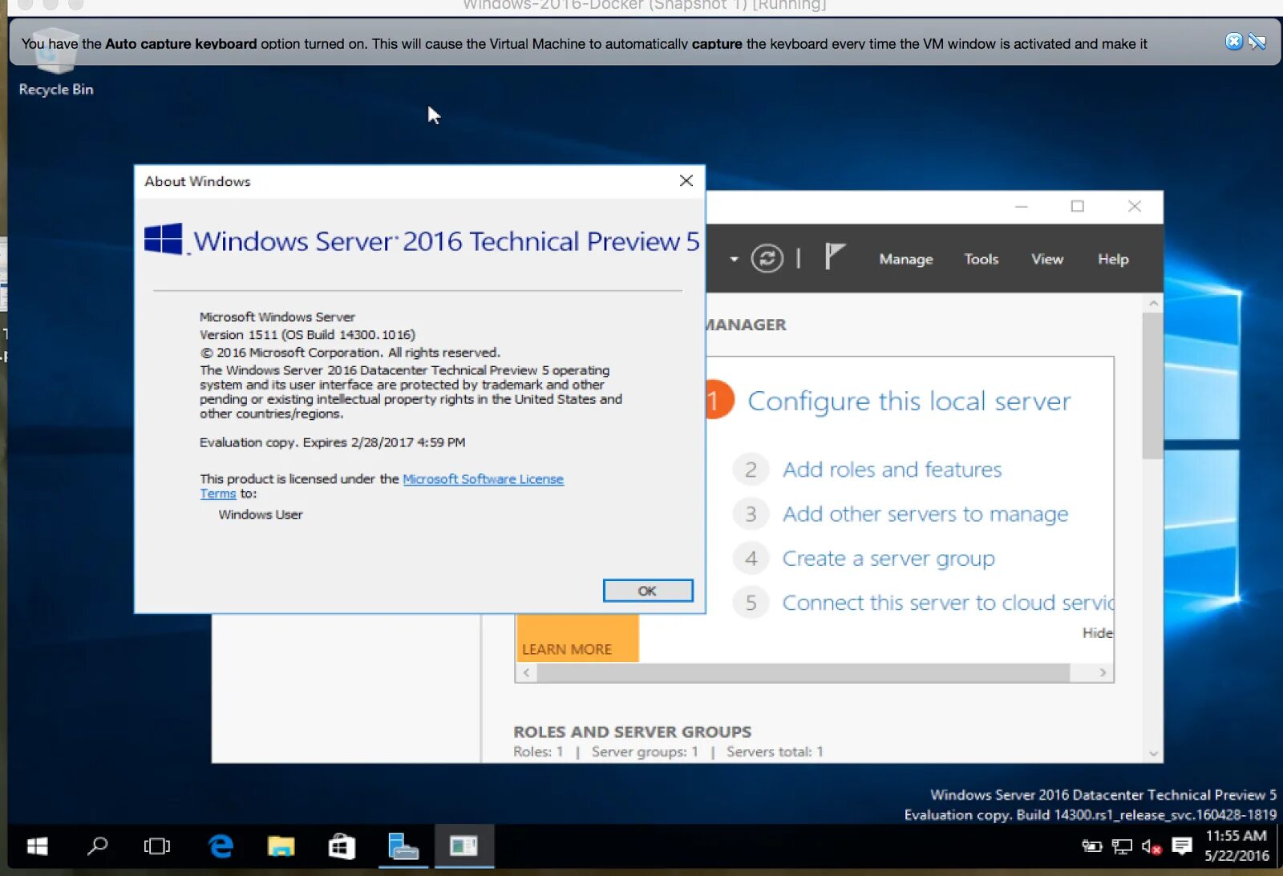Open the Manage menu in Server Manager

(906, 259)
